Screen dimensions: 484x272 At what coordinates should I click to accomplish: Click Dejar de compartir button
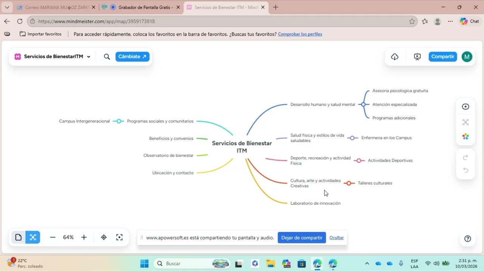302,238
